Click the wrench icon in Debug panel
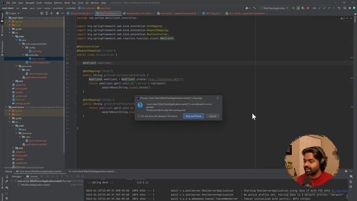The width and height of the screenshot is (357, 201). tap(7, 181)
